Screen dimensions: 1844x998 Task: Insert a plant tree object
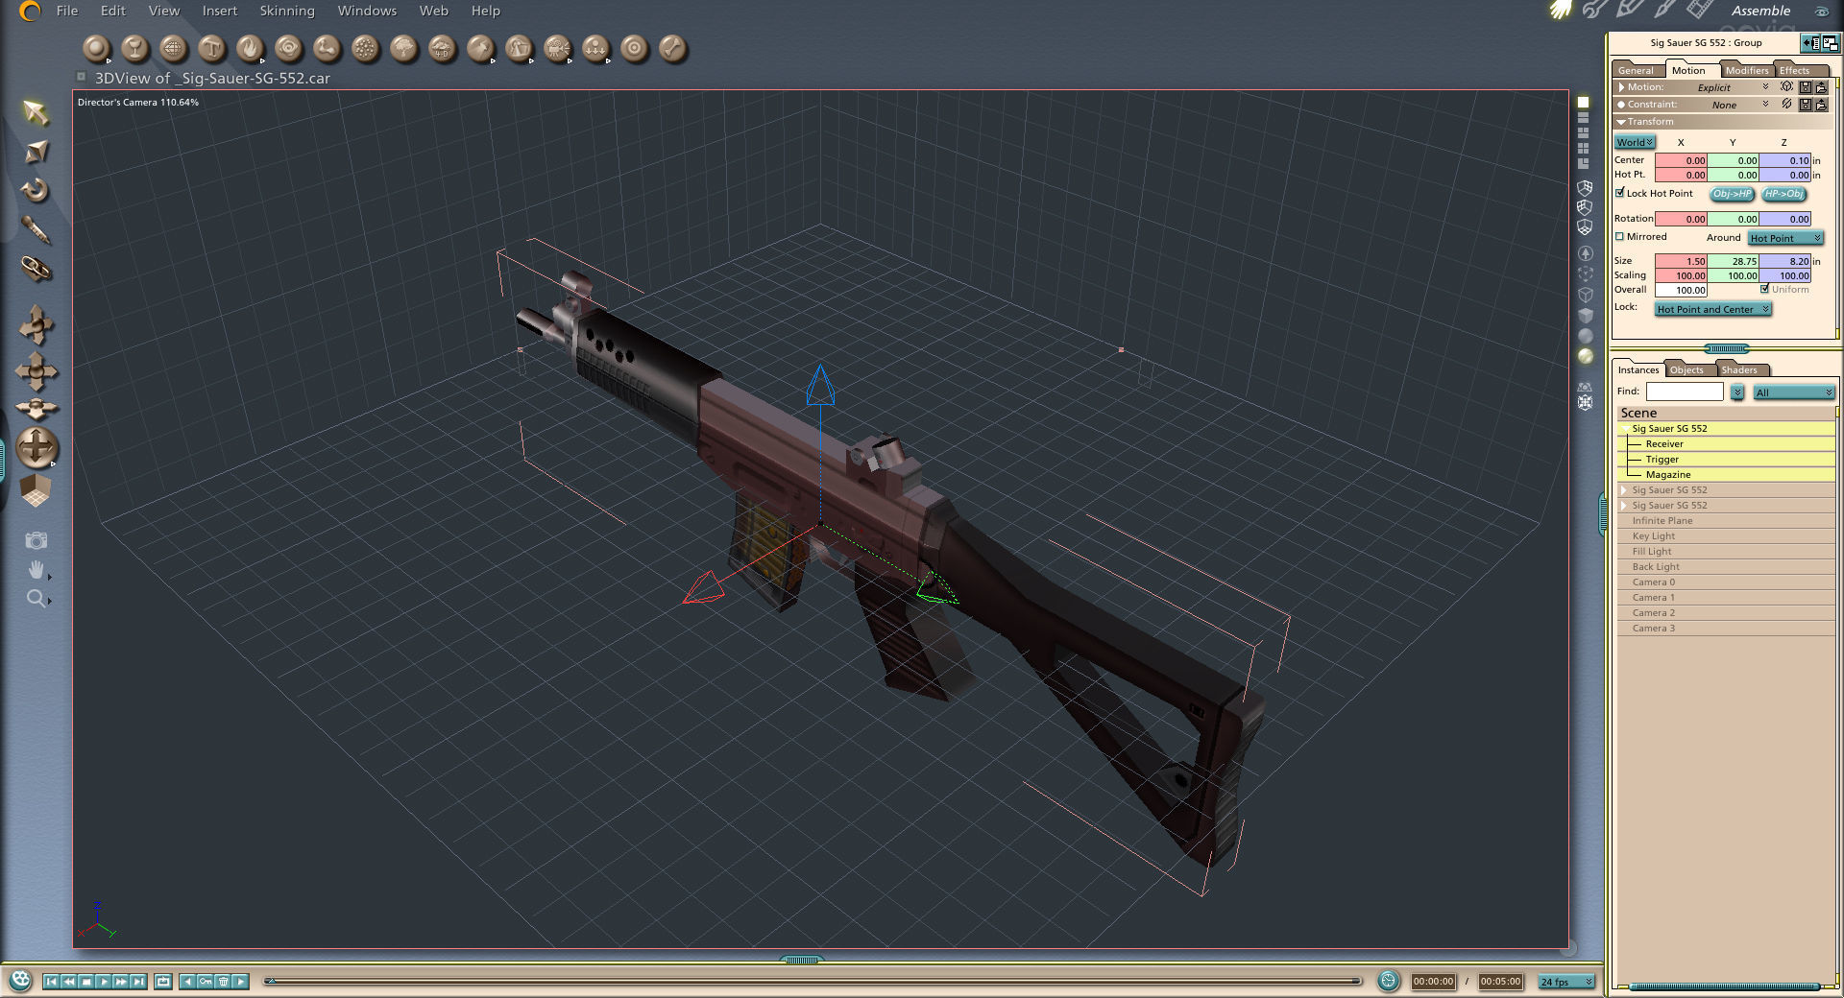click(x=404, y=48)
